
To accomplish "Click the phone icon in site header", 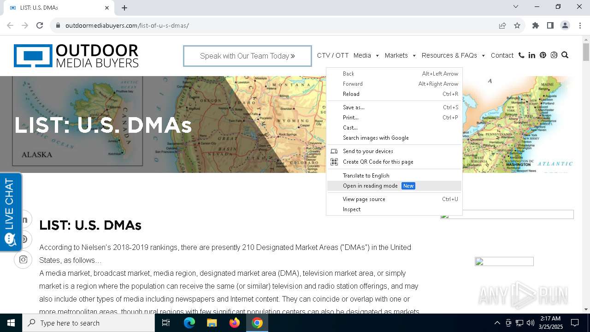I will (x=521, y=55).
